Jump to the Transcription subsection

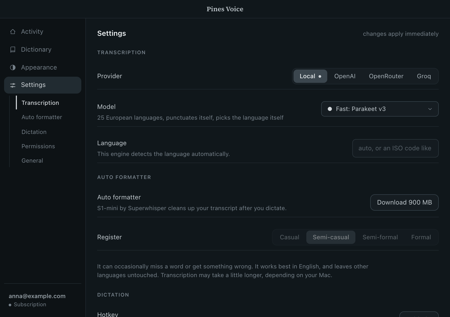40,103
